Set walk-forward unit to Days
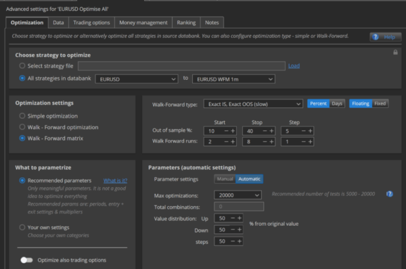Image resolution: width=406 pixels, height=269 pixels. pos(337,103)
